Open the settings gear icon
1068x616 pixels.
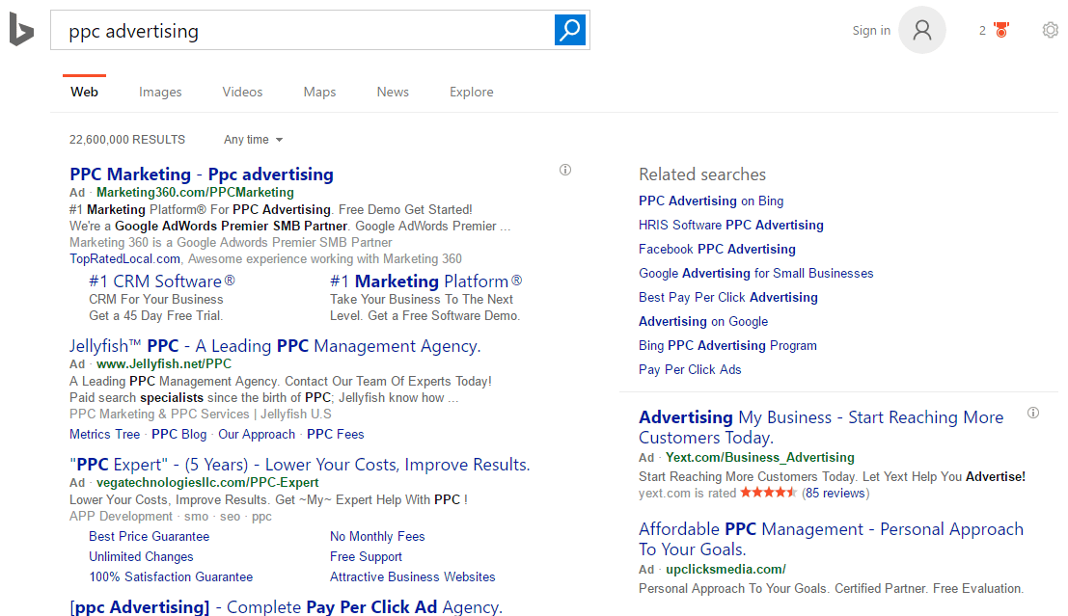click(1051, 30)
